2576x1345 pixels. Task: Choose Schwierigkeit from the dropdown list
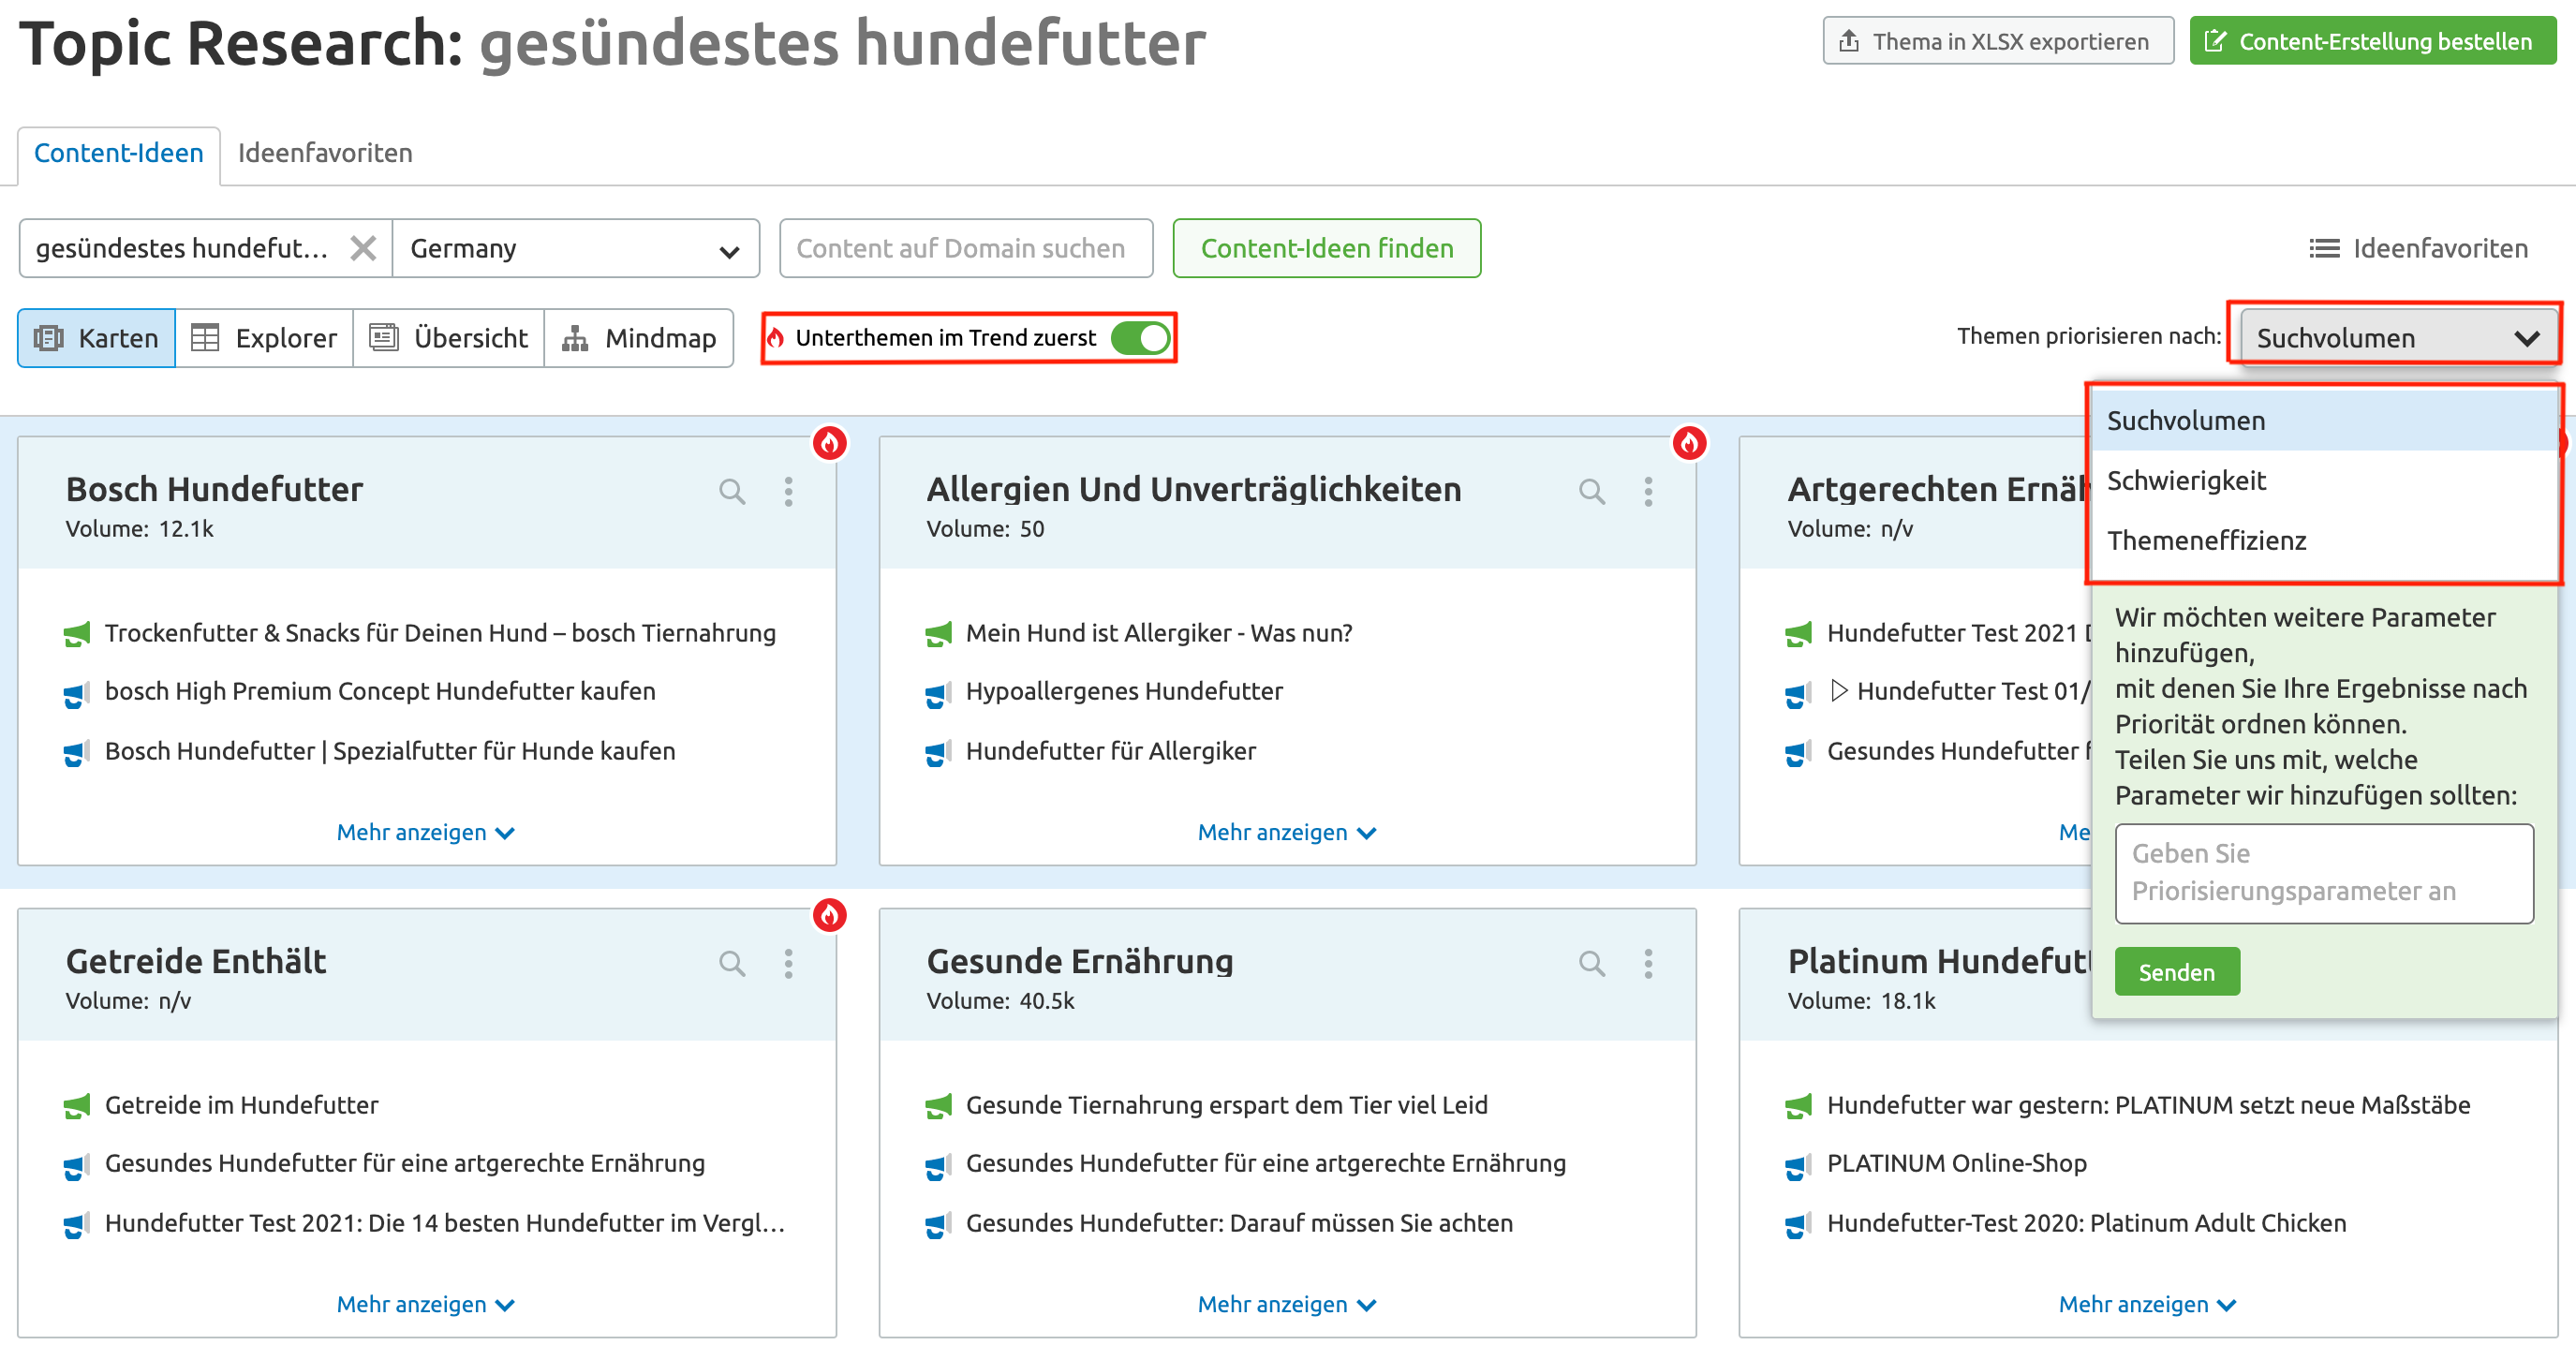tap(2186, 481)
